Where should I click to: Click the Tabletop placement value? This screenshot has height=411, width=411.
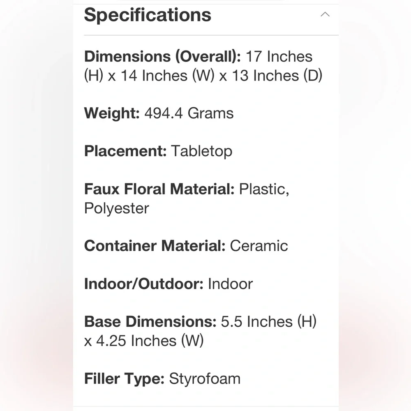click(202, 151)
